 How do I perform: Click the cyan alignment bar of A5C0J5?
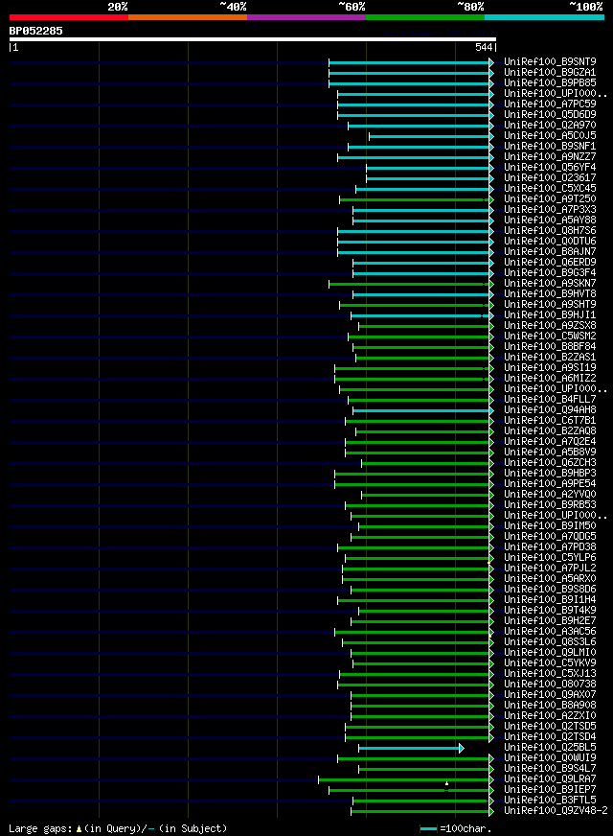[431, 137]
